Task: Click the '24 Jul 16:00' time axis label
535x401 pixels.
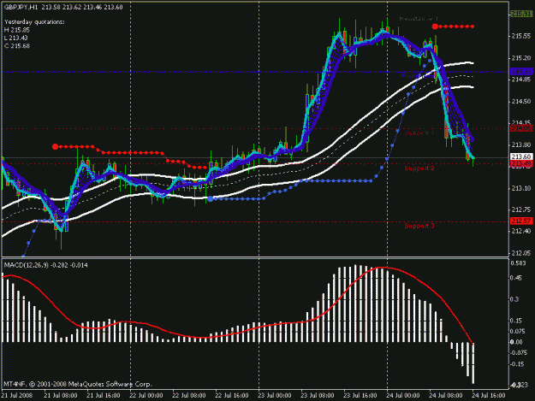Action: pos(489,395)
